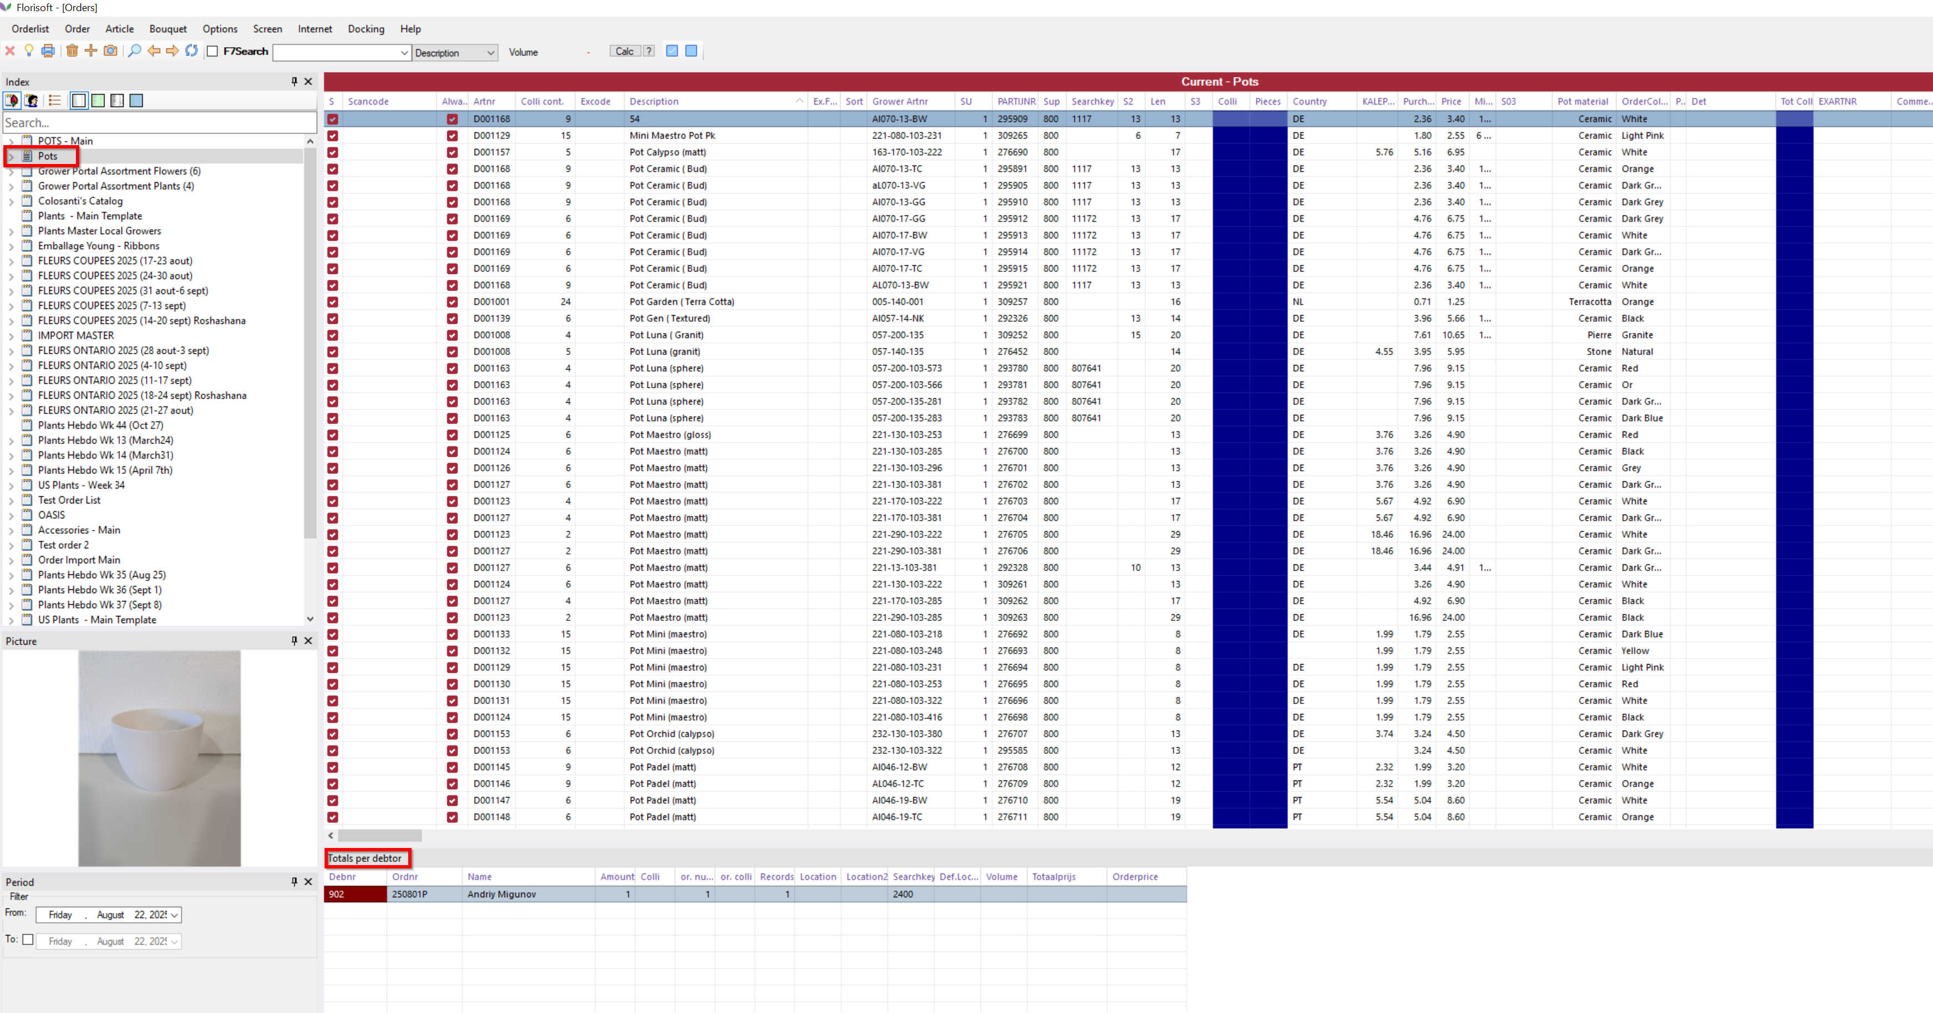1933x1013 pixels.
Task: Uncheck Always box for Pot Calypso (matt)
Action: tap(452, 152)
